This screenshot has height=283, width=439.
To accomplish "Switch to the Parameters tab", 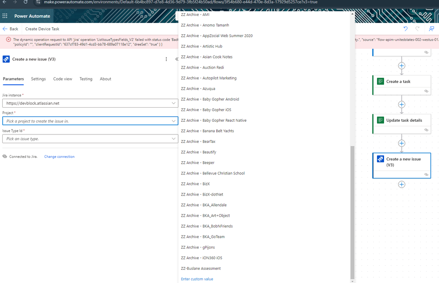I will click(13, 79).
